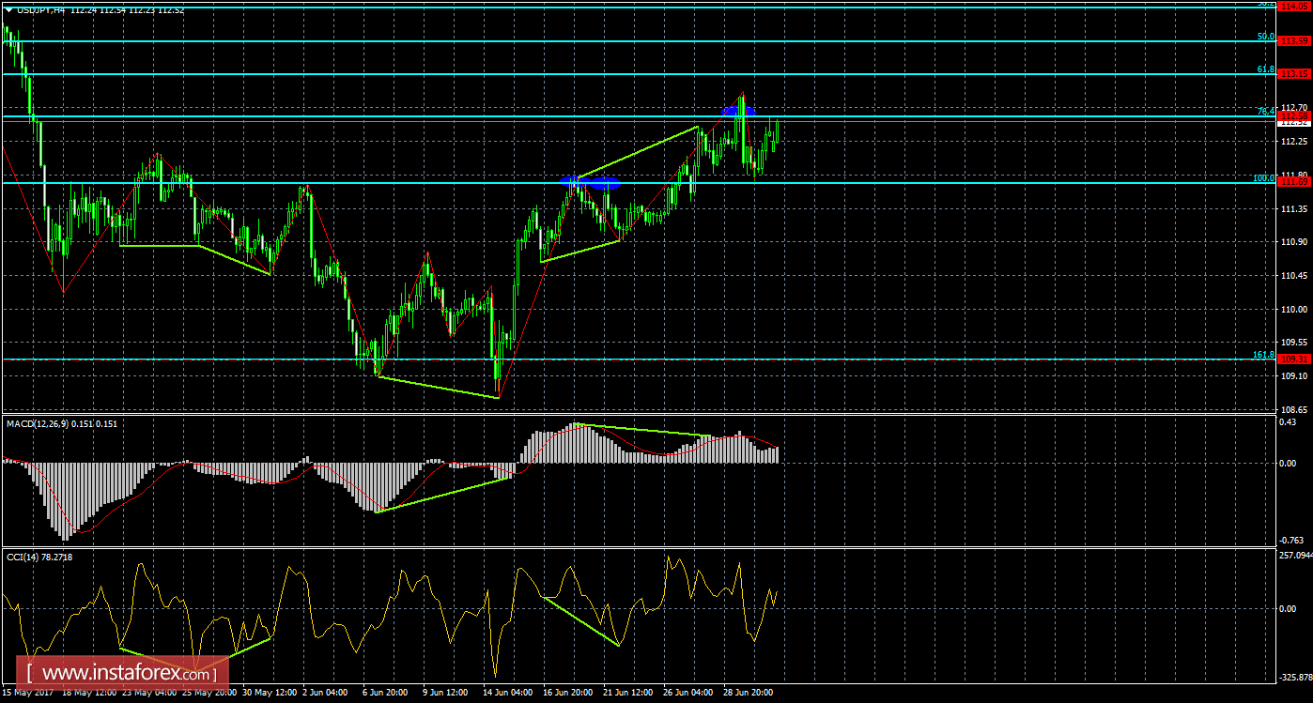Click the -0.763 MACD scale value
Viewport: 1313px width, 703px height.
tap(1293, 540)
